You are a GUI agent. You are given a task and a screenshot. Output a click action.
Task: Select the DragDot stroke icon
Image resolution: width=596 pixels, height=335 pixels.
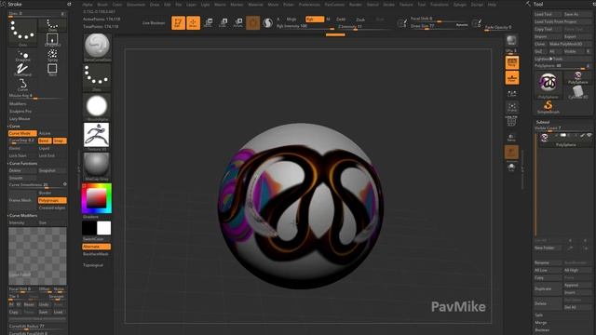[22, 56]
